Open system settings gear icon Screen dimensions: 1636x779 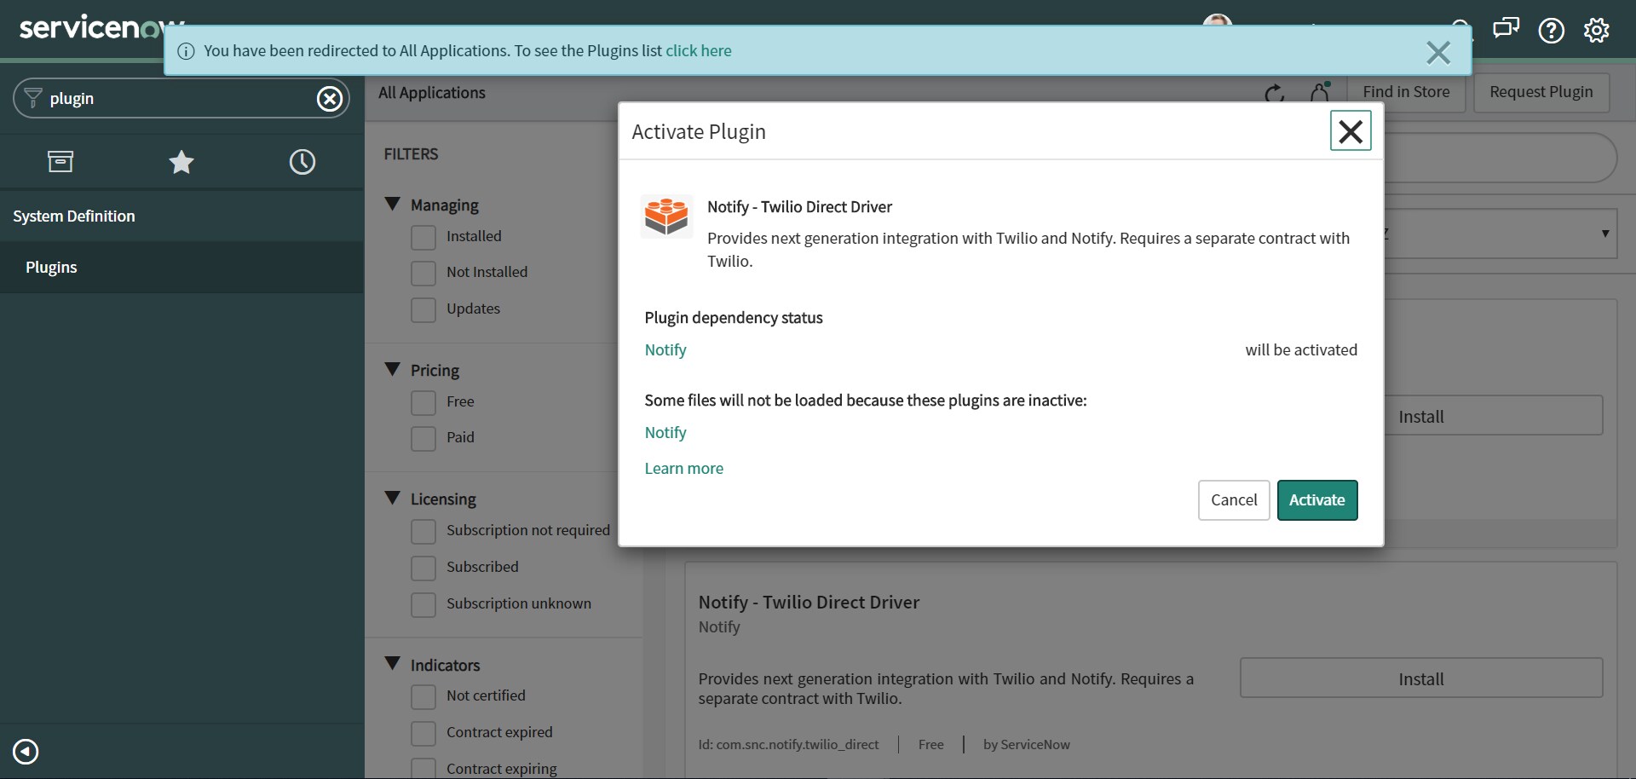pyautogui.click(x=1596, y=31)
